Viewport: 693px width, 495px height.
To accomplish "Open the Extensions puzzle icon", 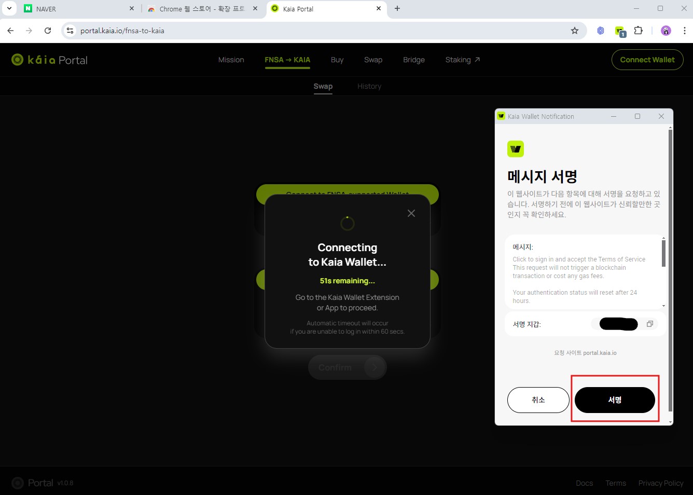I will click(x=639, y=31).
